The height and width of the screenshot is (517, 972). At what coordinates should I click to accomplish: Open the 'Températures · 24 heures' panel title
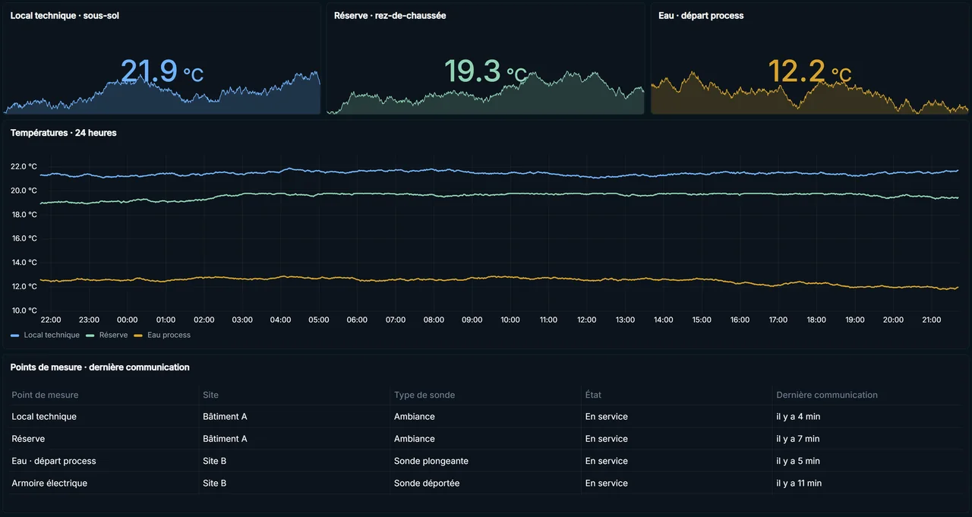(64, 133)
